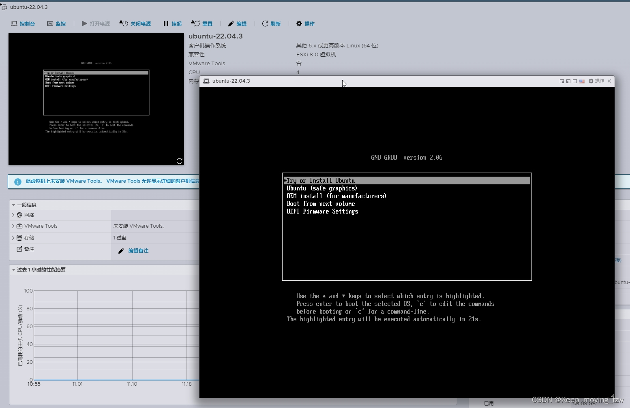This screenshot has height=408, width=630.
Task: Open the 操作 actions menu in the main toolbar
Action: coord(305,23)
